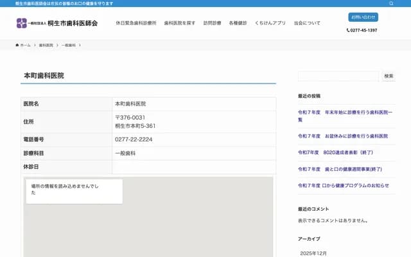Click the home icon in breadcrumb
The height and width of the screenshot is (257, 411).
tap(17, 46)
